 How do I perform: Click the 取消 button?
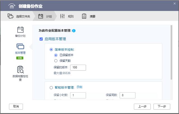tap(16, 106)
